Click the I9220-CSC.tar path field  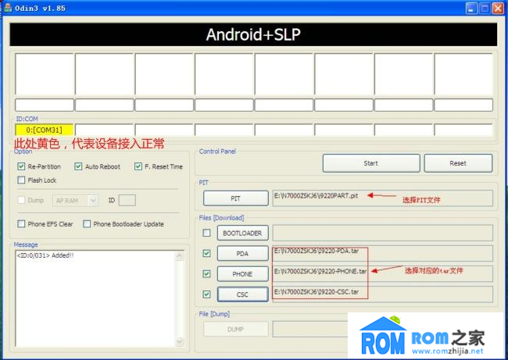383,294
